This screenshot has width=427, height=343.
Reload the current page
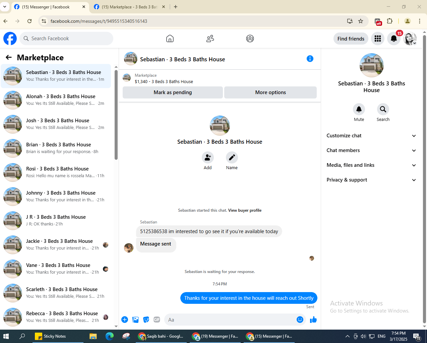tap(29, 21)
